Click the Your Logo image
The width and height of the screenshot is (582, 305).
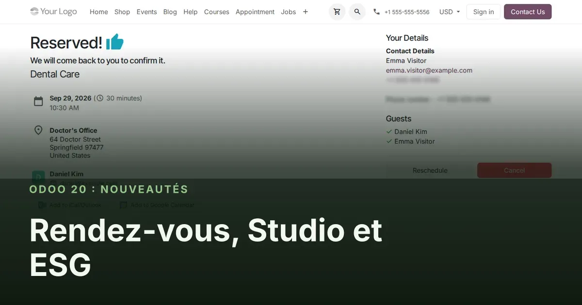click(x=53, y=12)
